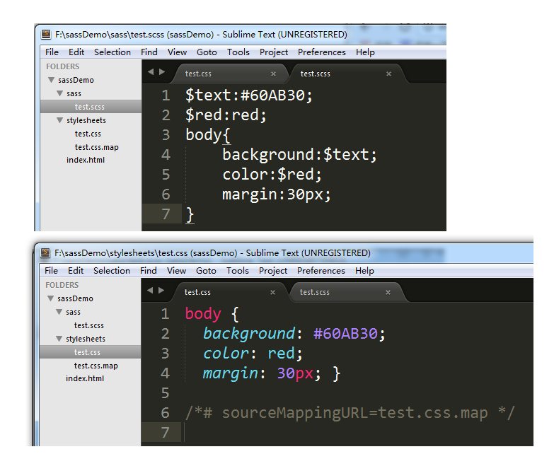Go to previous tab arrow in top window
The height and width of the screenshot is (454, 554).
click(x=151, y=72)
